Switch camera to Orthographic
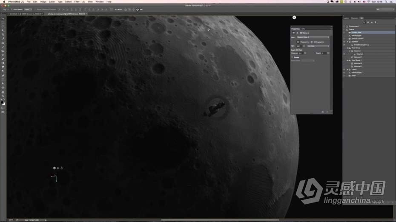The width and height of the screenshot is (396, 222). [x=312, y=42]
